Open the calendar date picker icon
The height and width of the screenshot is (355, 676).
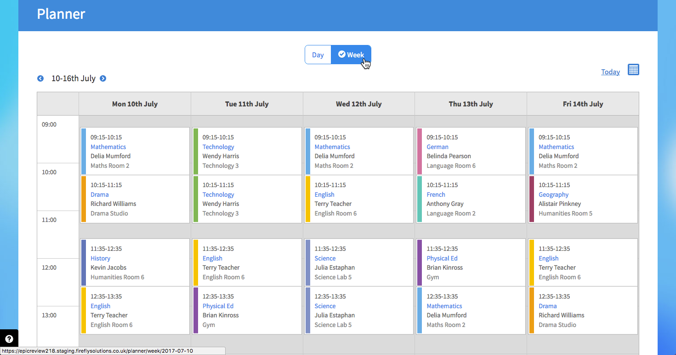click(633, 70)
